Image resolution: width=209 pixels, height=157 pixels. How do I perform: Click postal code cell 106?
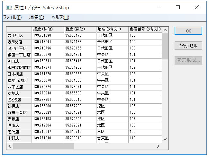point(145,113)
